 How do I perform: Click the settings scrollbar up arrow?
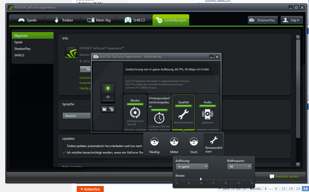click(x=298, y=37)
